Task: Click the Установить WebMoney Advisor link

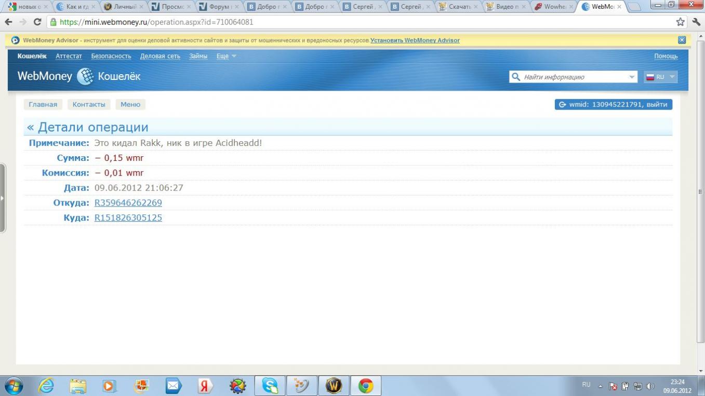Action: (415, 40)
